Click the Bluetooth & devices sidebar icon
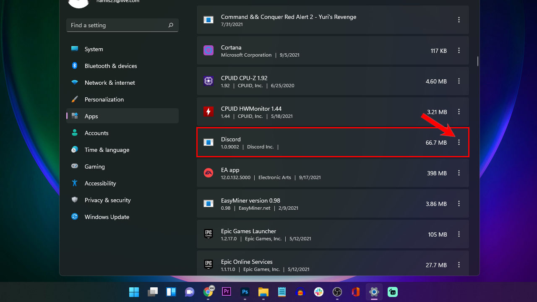The image size is (537, 302). tap(74, 66)
